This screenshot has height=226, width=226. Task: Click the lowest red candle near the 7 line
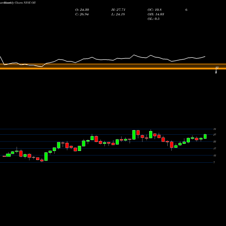tap(42, 160)
